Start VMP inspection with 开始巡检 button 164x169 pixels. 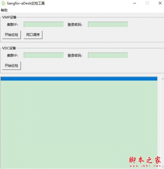pyautogui.click(x=11, y=35)
